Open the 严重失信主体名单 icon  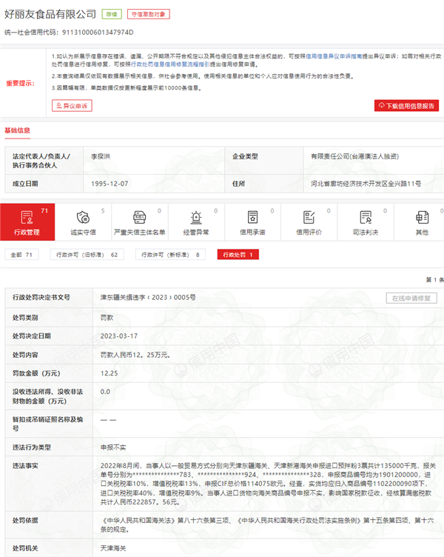(x=139, y=218)
